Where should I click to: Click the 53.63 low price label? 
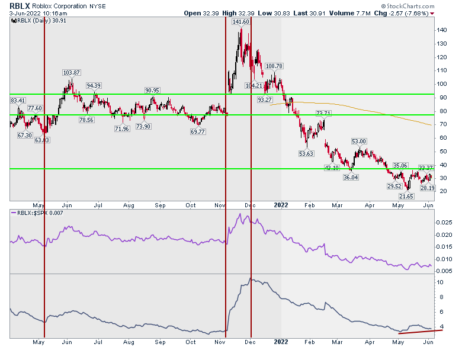[306, 153]
